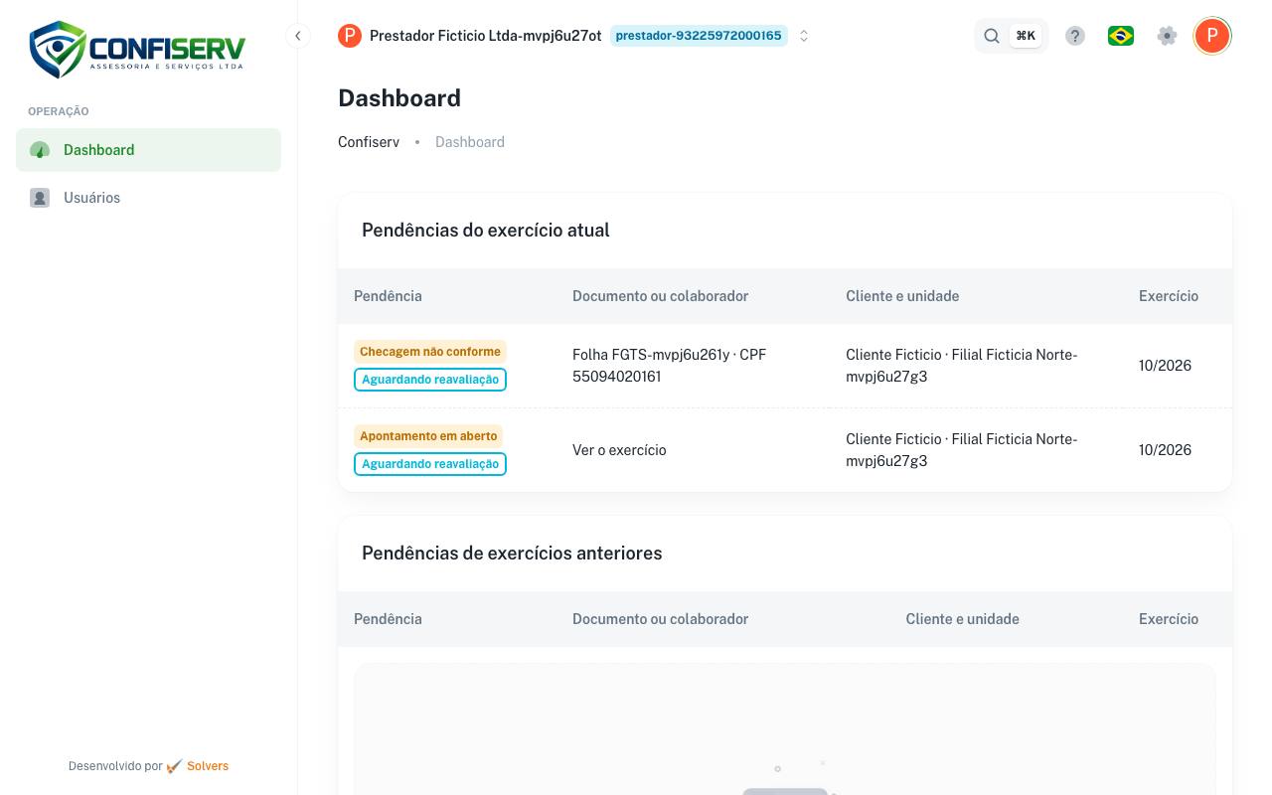Click the Solvers developer link
This screenshot has width=1272, height=795.
(x=208, y=766)
